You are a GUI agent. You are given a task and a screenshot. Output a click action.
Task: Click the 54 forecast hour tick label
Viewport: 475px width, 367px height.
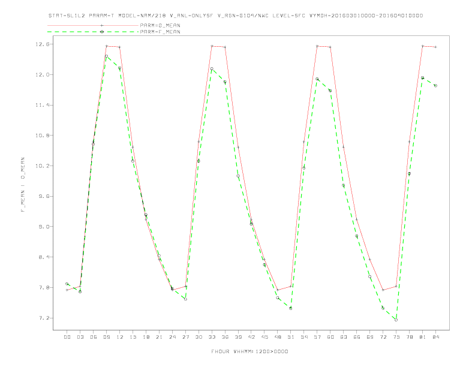click(304, 337)
